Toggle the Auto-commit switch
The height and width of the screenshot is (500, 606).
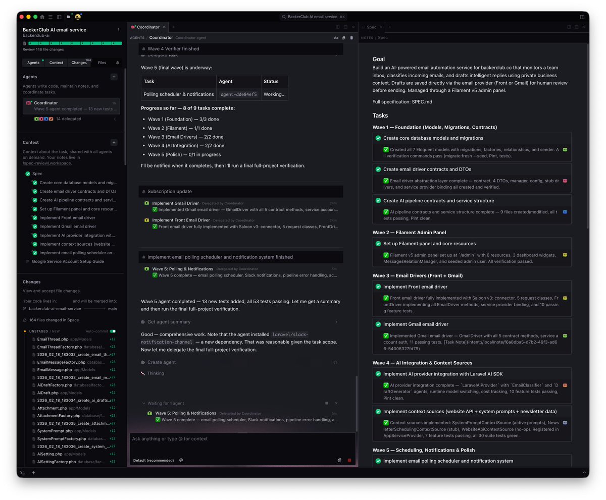(113, 331)
